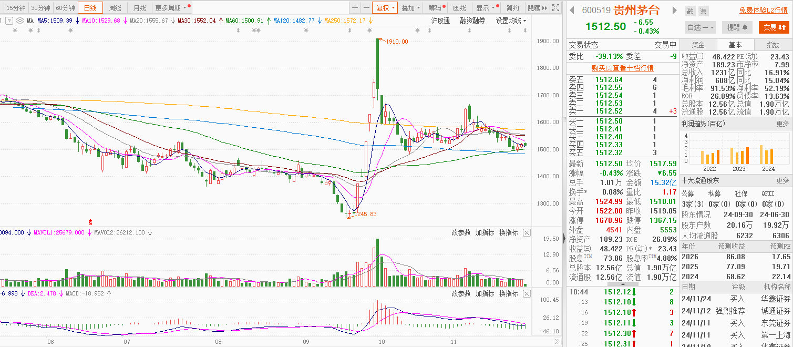Click the 融 margin-trading badge

[690, 11]
